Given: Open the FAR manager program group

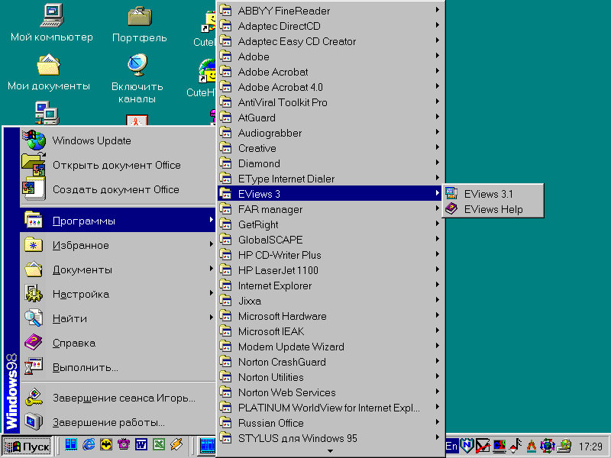Looking at the screenshot, I should 331,209.
